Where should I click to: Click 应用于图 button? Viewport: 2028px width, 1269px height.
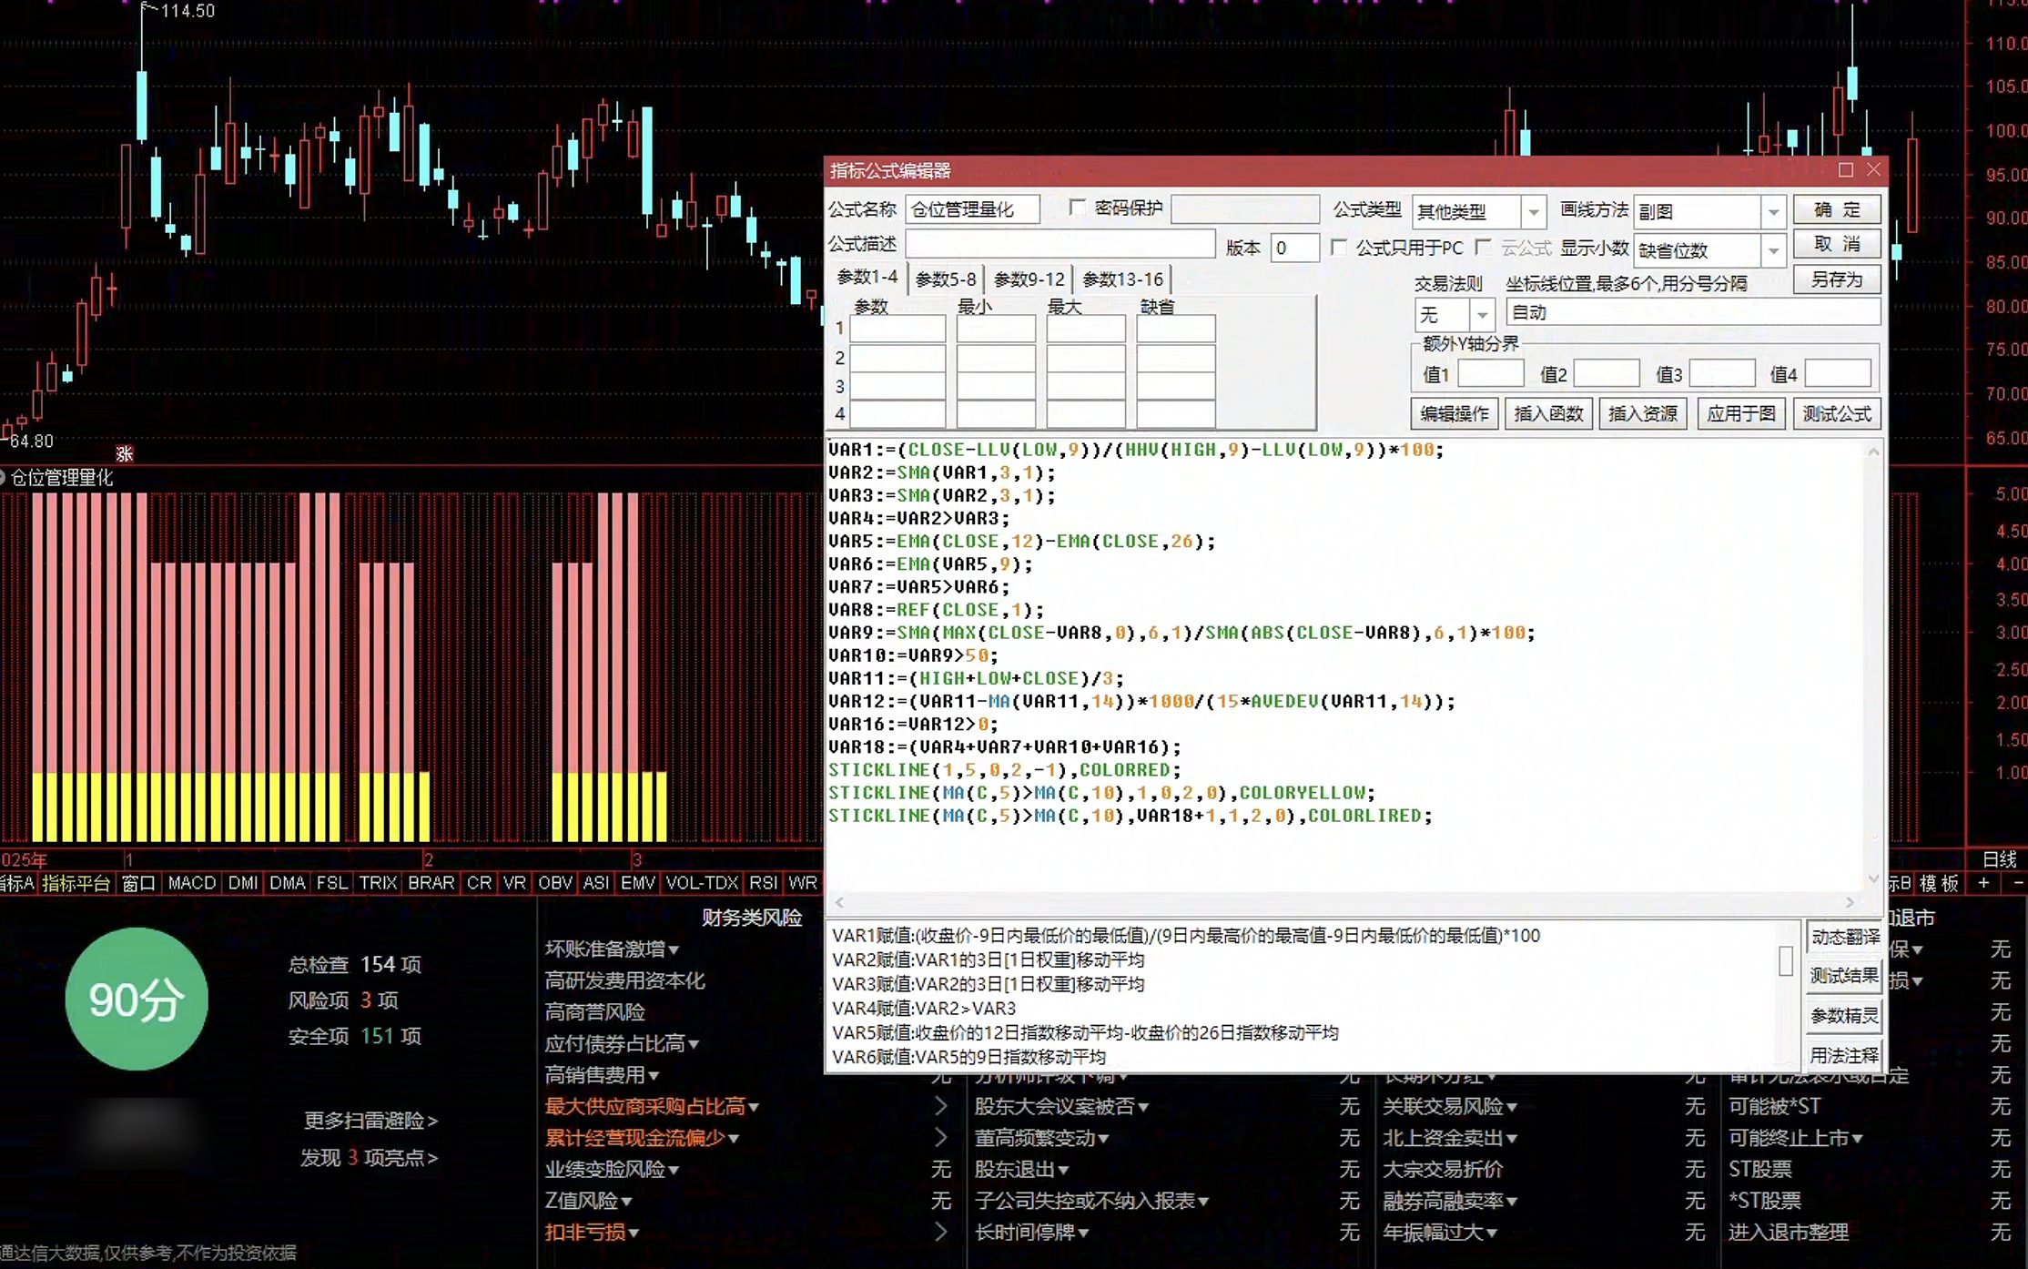pyautogui.click(x=1740, y=414)
